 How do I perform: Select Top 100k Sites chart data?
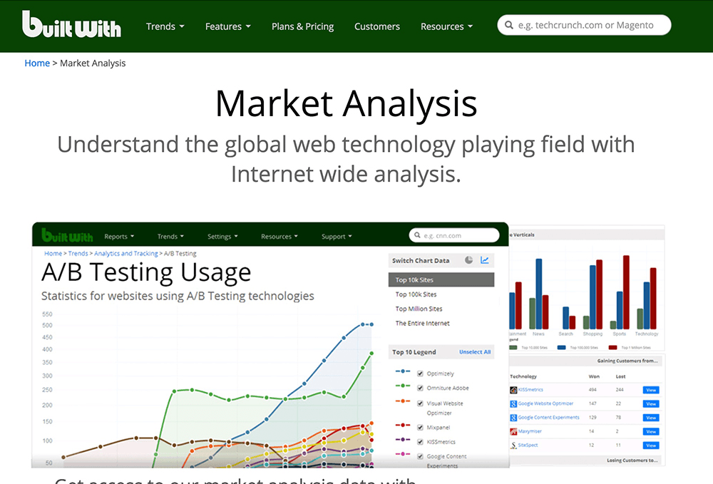pos(416,294)
